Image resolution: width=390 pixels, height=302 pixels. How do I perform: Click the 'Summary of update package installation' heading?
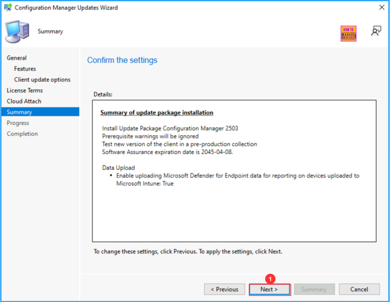(x=157, y=113)
